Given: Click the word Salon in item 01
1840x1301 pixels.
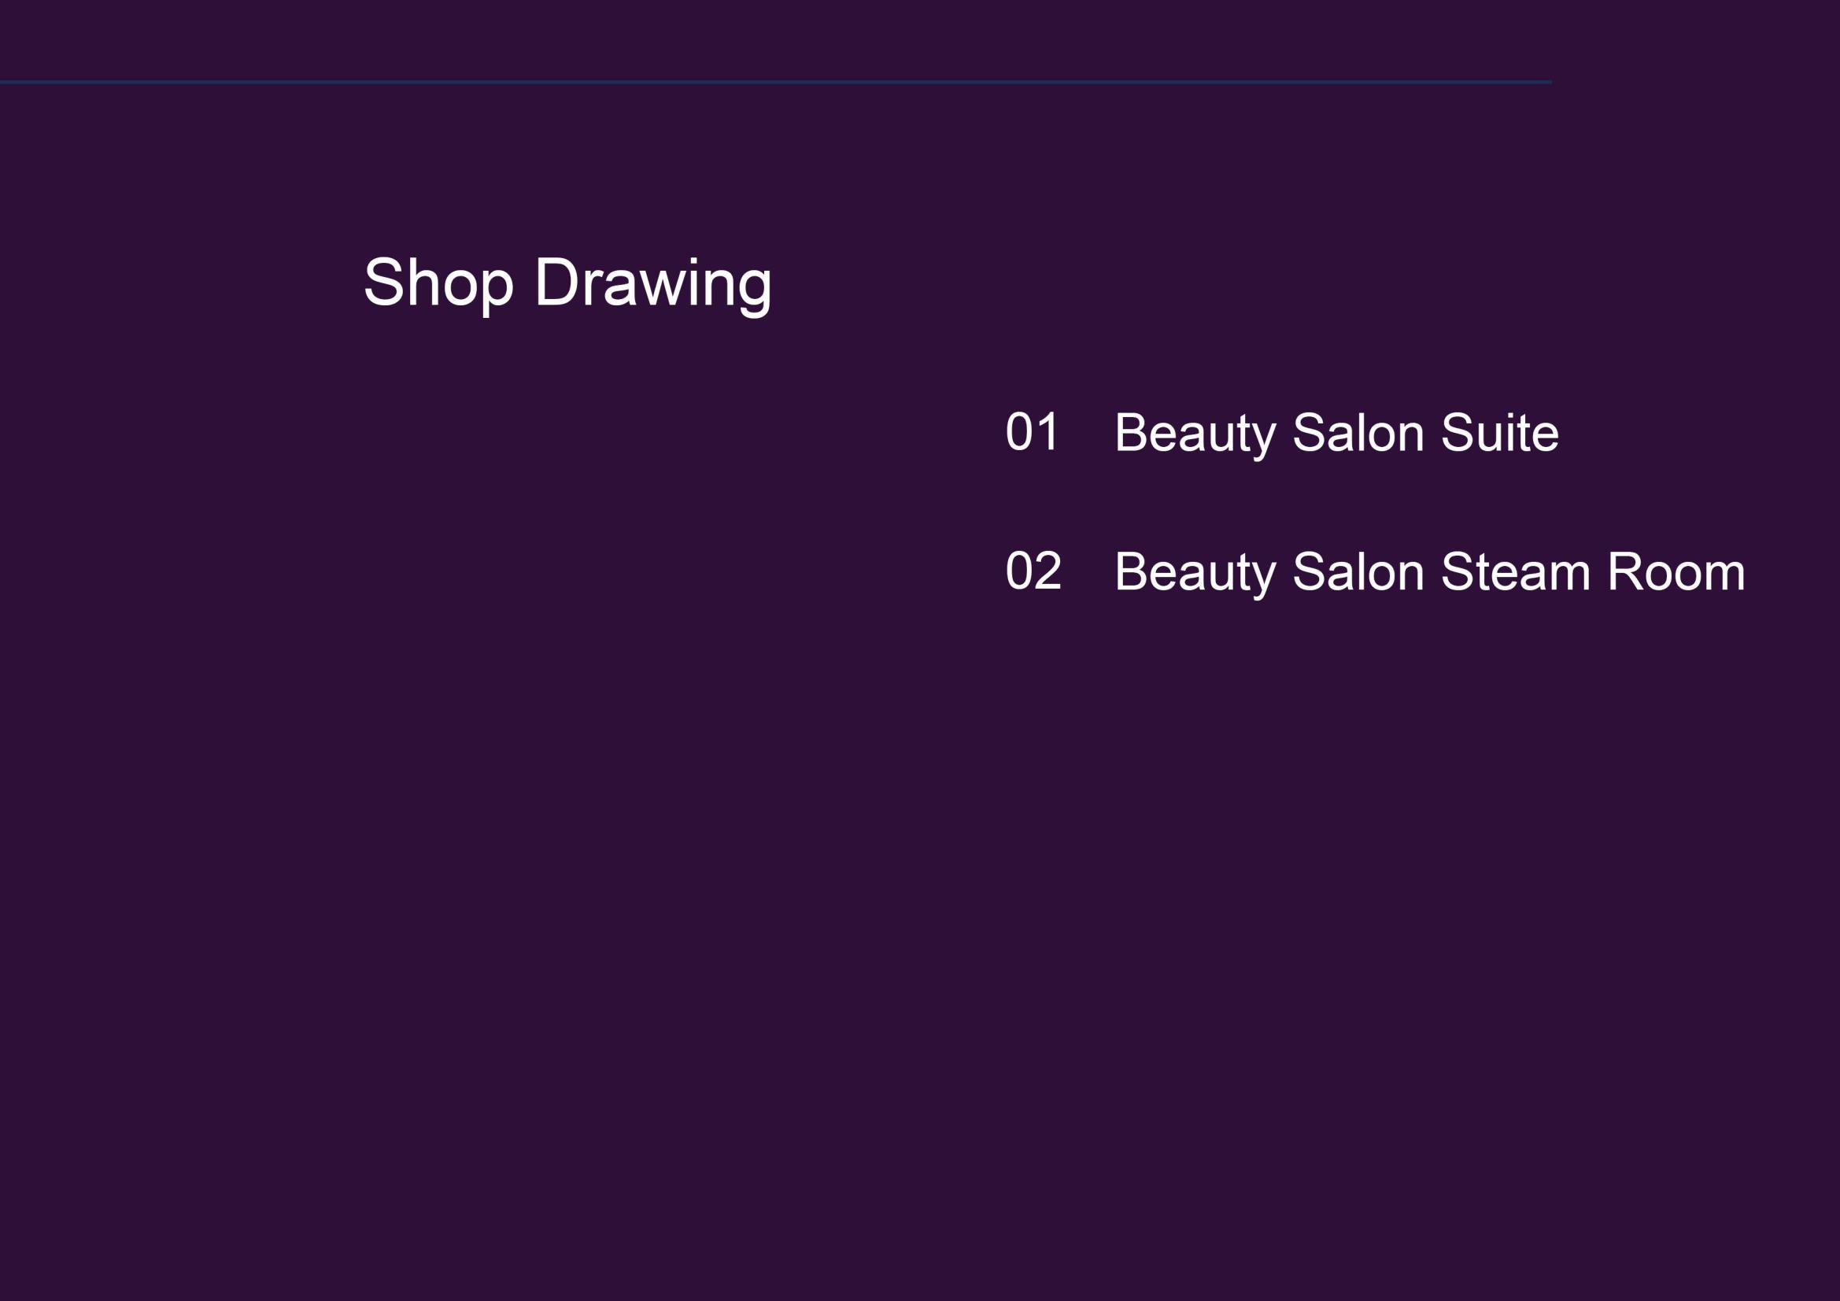Looking at the screenshot, I should click(x=1359, y=432).
